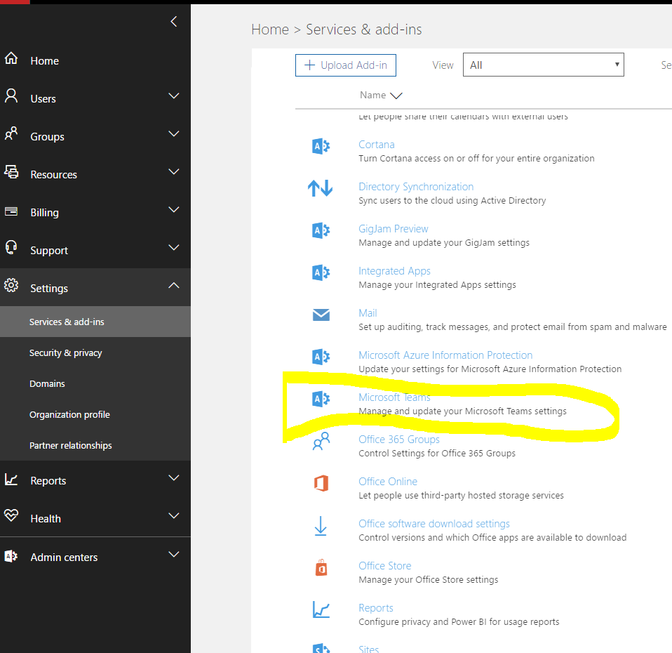Expand the Billing menu chevron

173,209
